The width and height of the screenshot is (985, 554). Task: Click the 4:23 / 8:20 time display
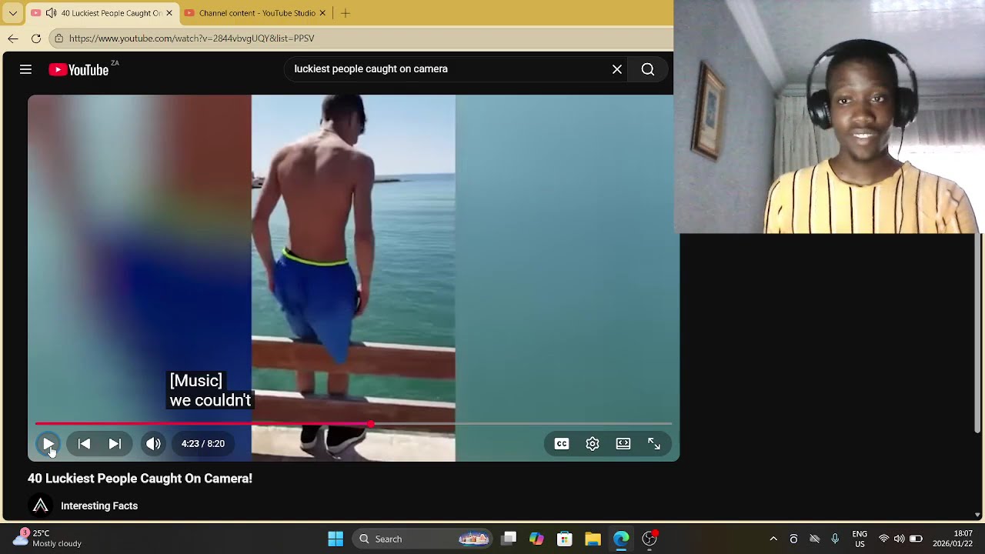click(x=203, y=444)
